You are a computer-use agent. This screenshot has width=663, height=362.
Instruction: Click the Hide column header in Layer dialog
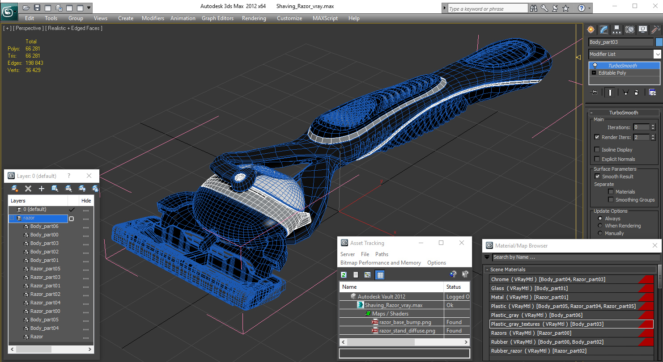(x=86, y=201)
